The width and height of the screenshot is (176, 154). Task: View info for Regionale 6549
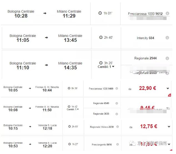117,103
